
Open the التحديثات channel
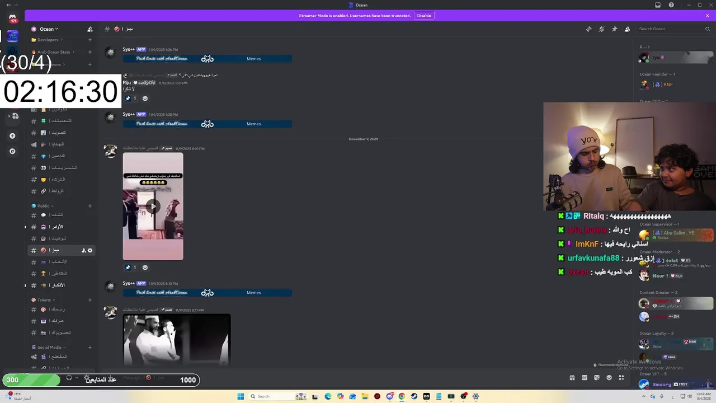point(62,121)
